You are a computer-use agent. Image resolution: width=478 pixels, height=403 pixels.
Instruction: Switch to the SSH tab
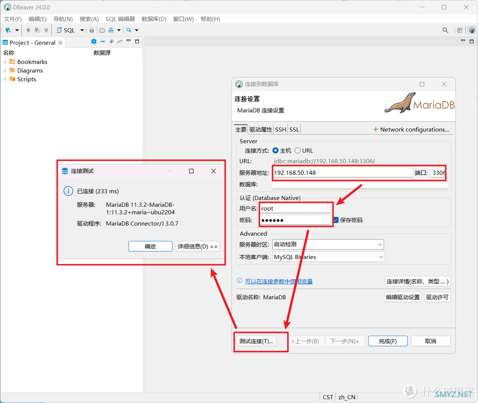[x=281, y=130]
